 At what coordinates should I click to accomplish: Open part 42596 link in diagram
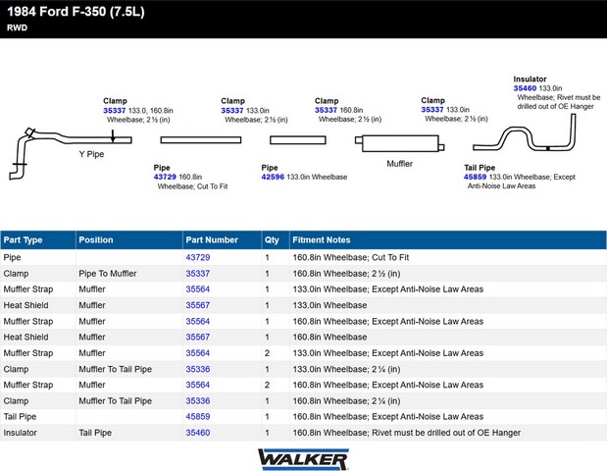point(273,177)
